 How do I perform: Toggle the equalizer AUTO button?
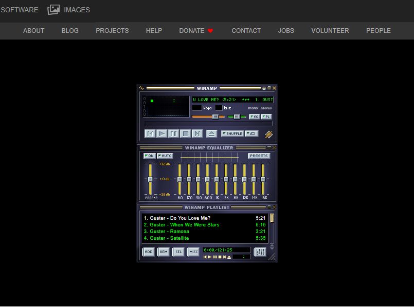click(165, 156)
